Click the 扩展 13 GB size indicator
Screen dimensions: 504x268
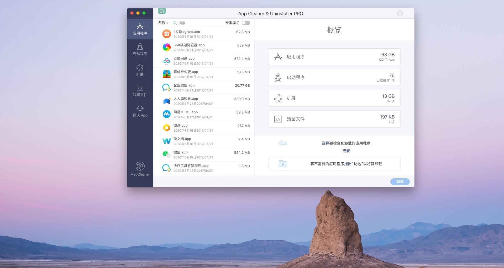click(388, 96)
